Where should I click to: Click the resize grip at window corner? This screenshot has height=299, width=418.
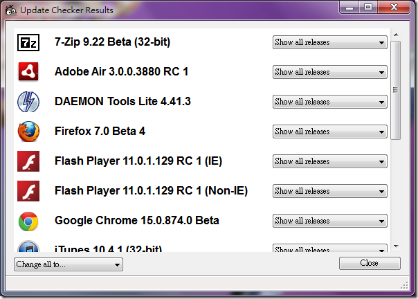click(404, 286)
